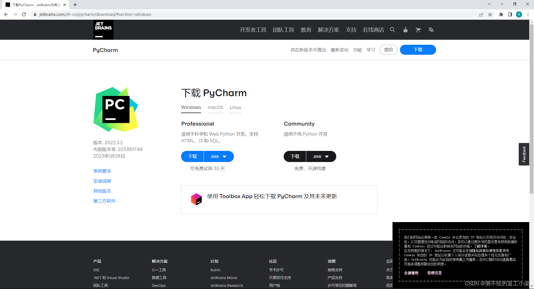Screen dimensions: 534x289
Task: Open footer 销售支持 link
Action: click(x=335, y=270)
